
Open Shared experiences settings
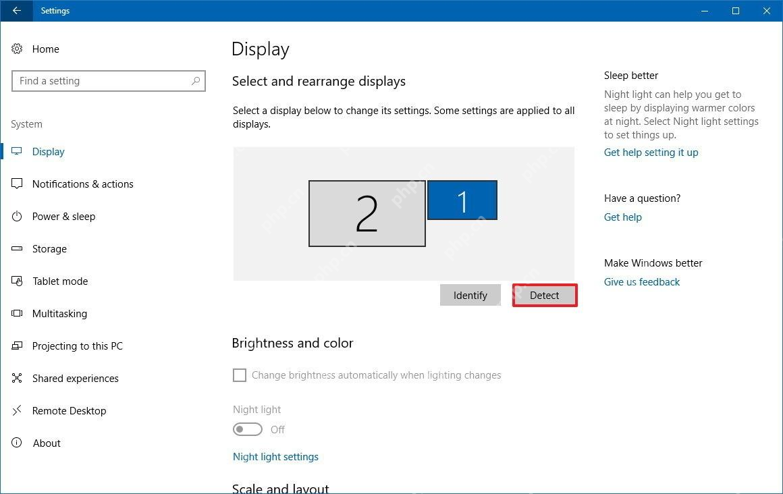76,379
